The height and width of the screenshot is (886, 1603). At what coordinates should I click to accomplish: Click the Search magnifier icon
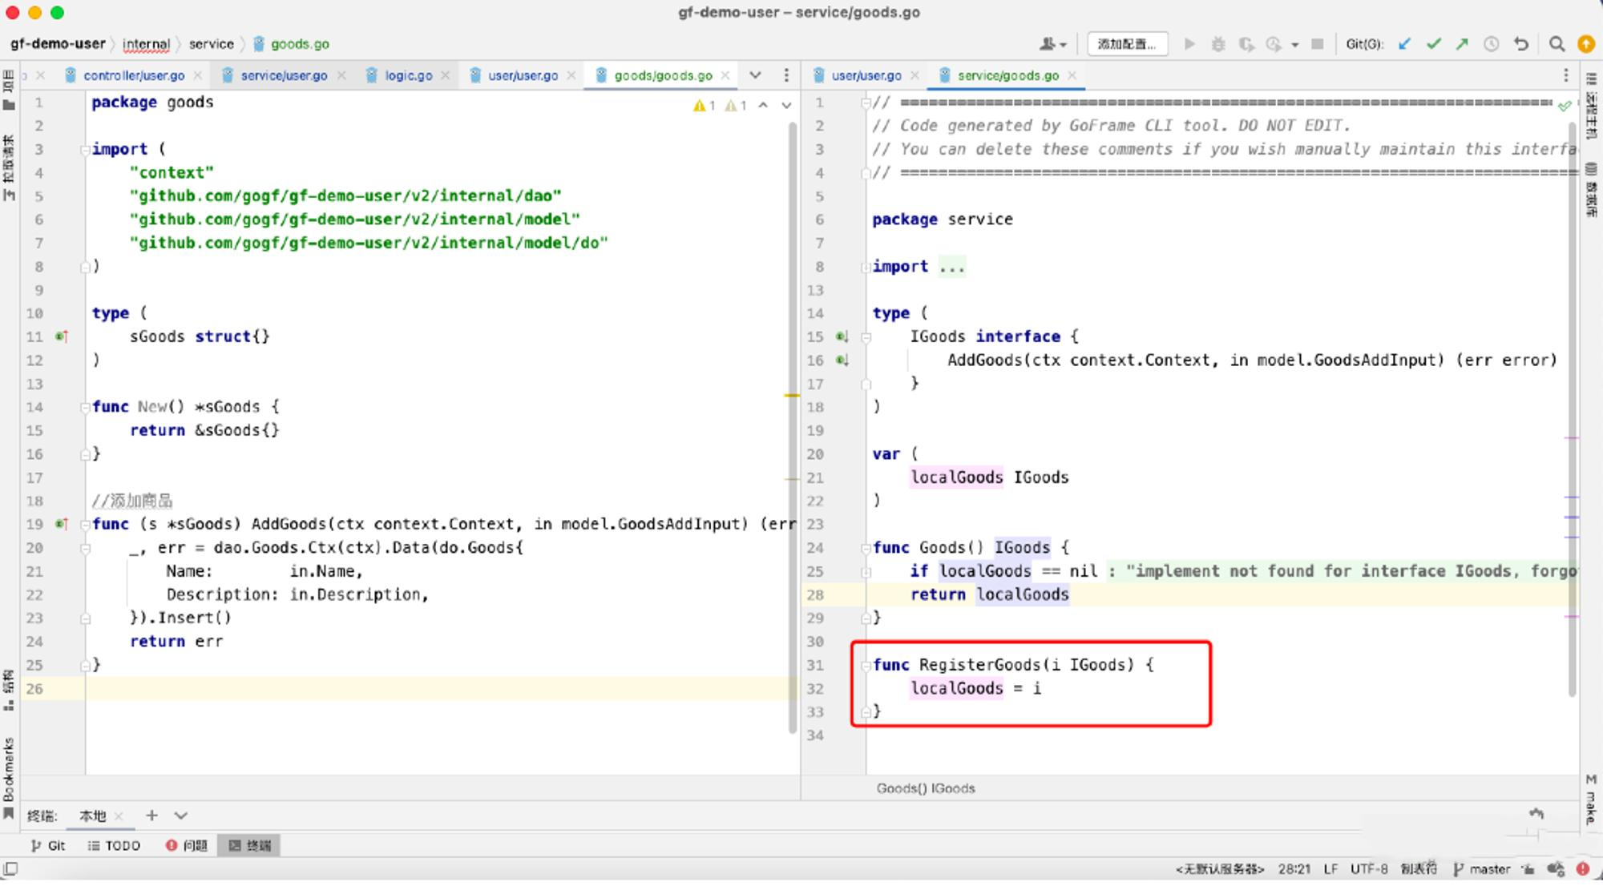point(1557,43)
